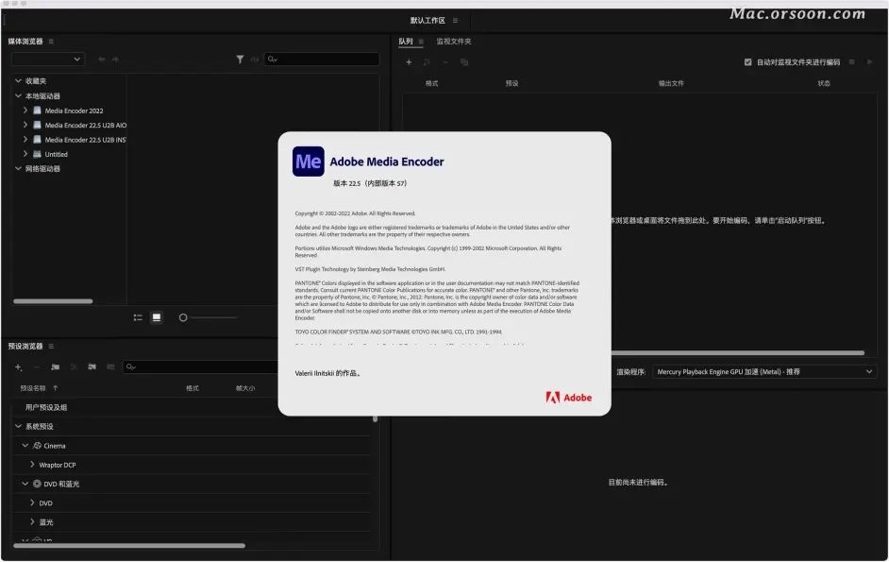Viewport: 889px width, 562px height.
Task: Click in the Preset Browser search field
Action: pos(200,367)
